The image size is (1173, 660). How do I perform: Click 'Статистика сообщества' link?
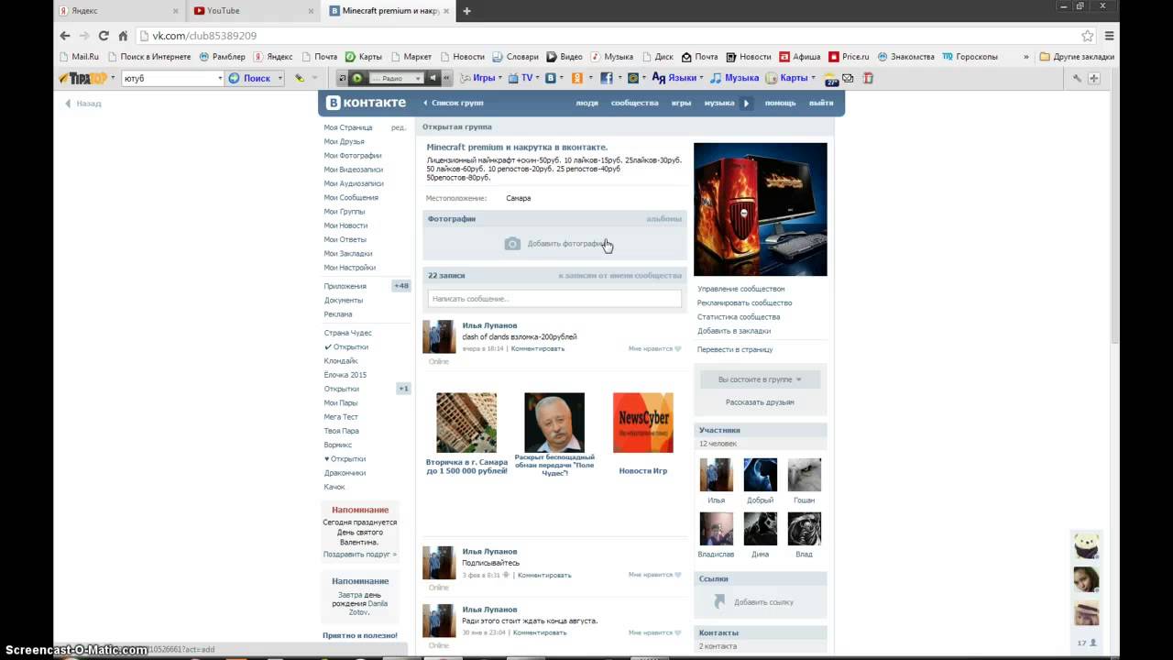pyautogui.click(x=739, y=316)
